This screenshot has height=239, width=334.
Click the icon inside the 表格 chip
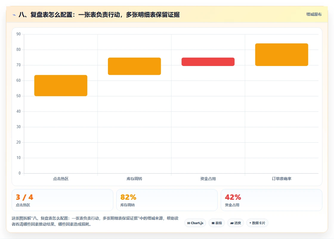tap(213, 223)
